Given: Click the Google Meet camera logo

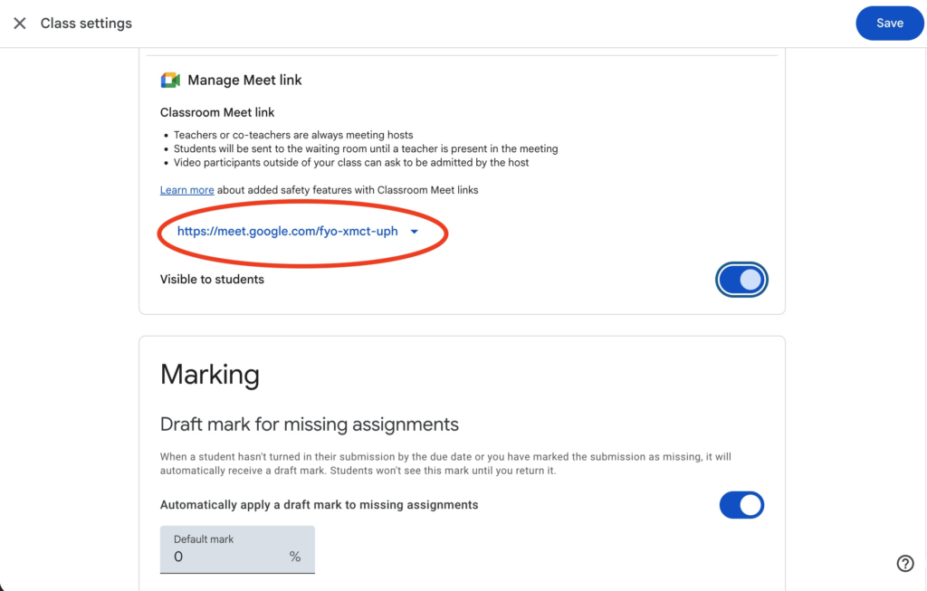Looking at the screenshot, I should 170,81.
